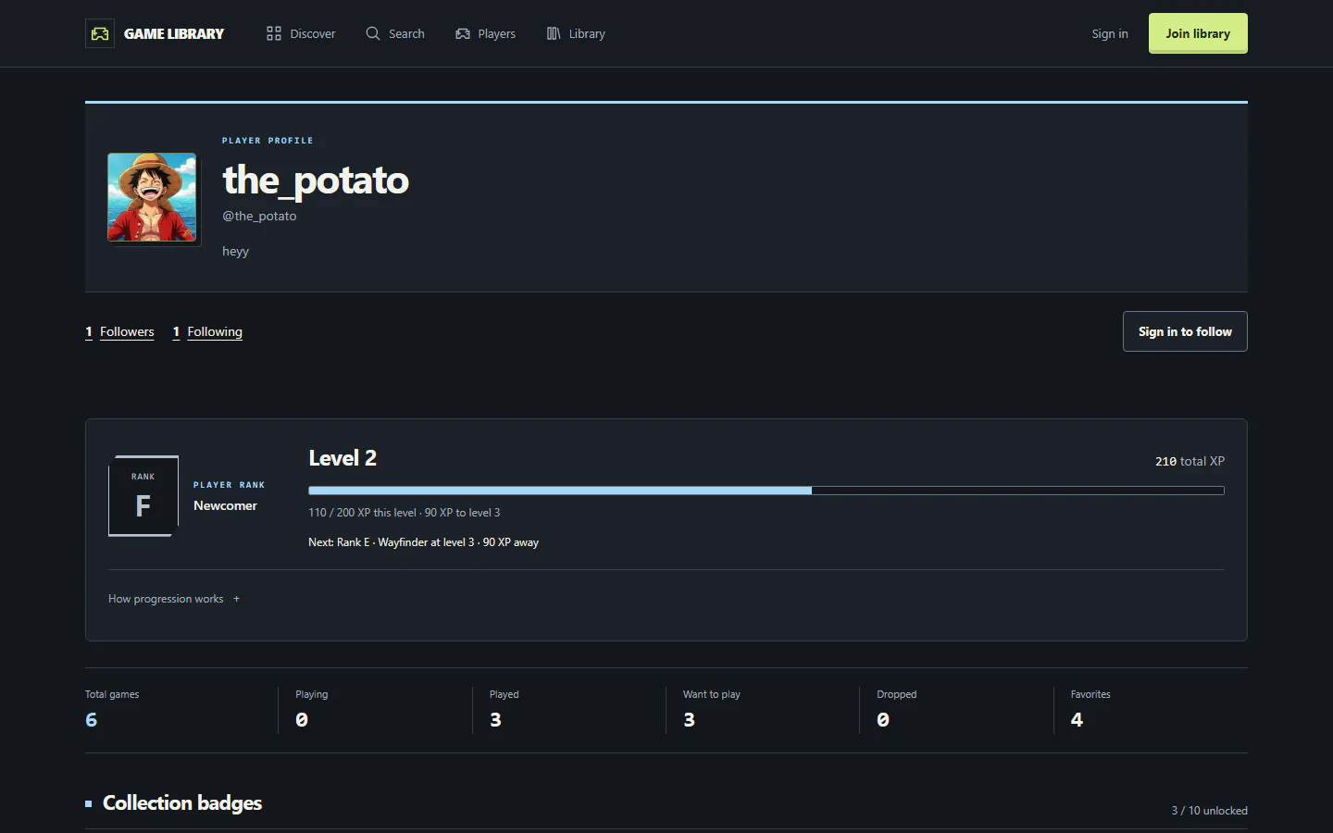Click the Join library button
The image size is (1333, 833).
[x=1198, y=33]
